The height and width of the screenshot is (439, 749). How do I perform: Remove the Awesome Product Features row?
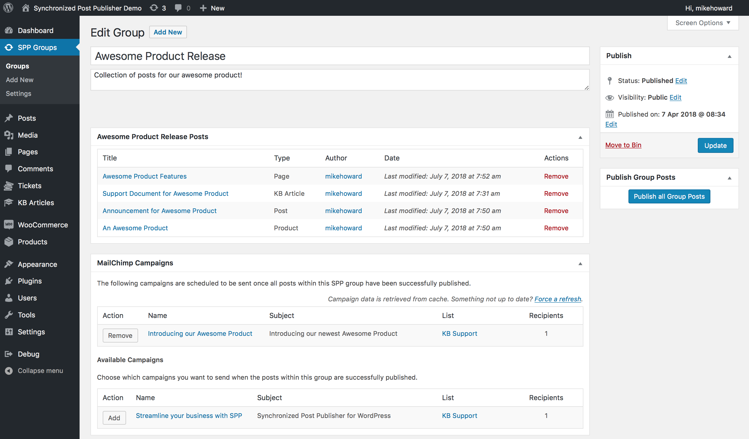556,176
